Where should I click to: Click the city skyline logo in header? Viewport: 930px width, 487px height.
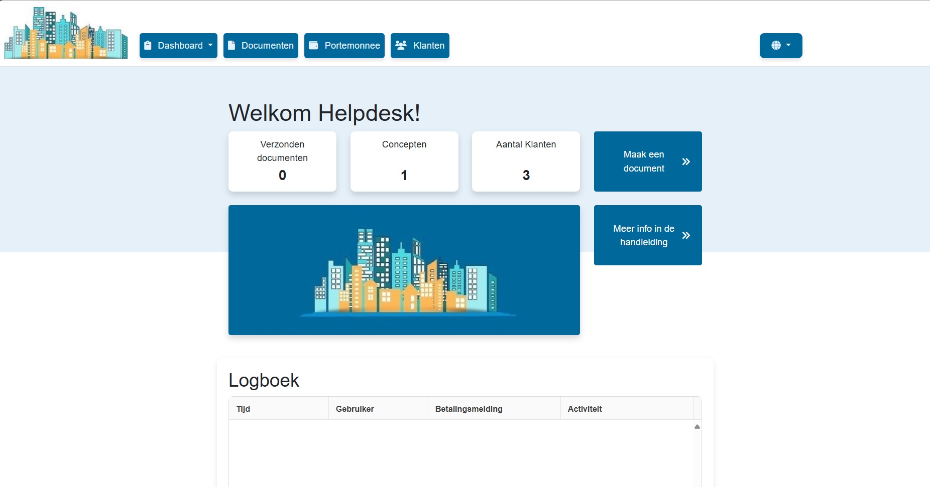(x=66, y=33)
